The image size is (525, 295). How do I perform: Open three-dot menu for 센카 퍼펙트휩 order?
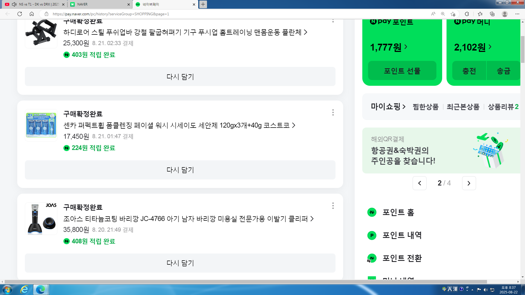point(333,113)
